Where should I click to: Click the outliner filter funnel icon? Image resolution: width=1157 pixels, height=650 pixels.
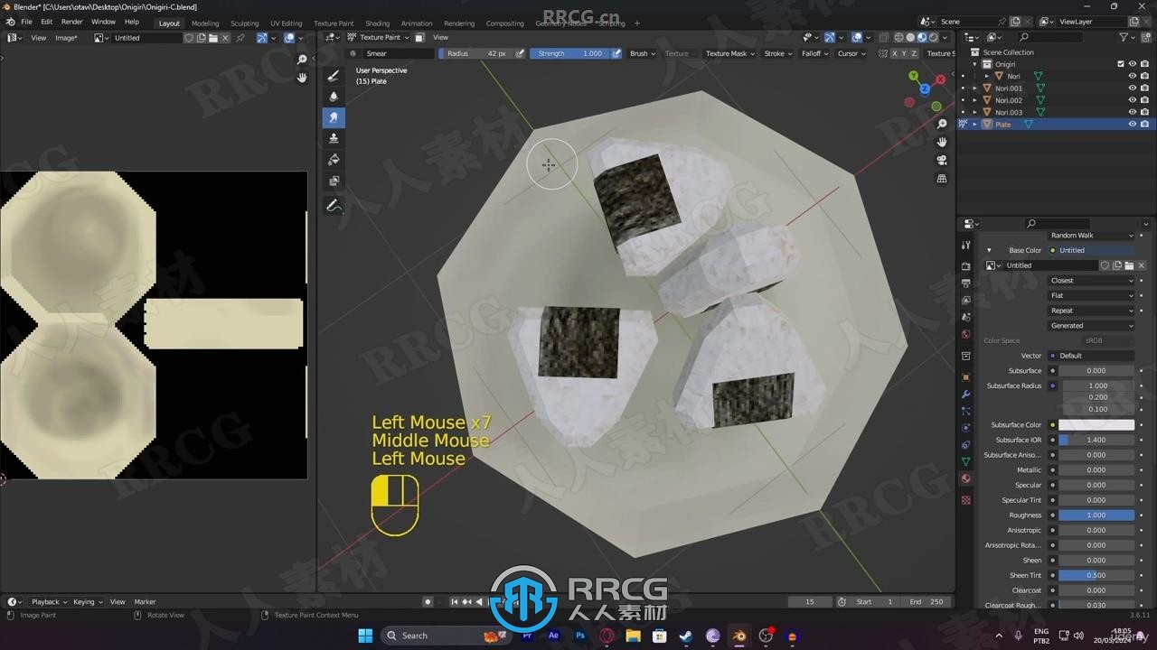(1124, 37)
